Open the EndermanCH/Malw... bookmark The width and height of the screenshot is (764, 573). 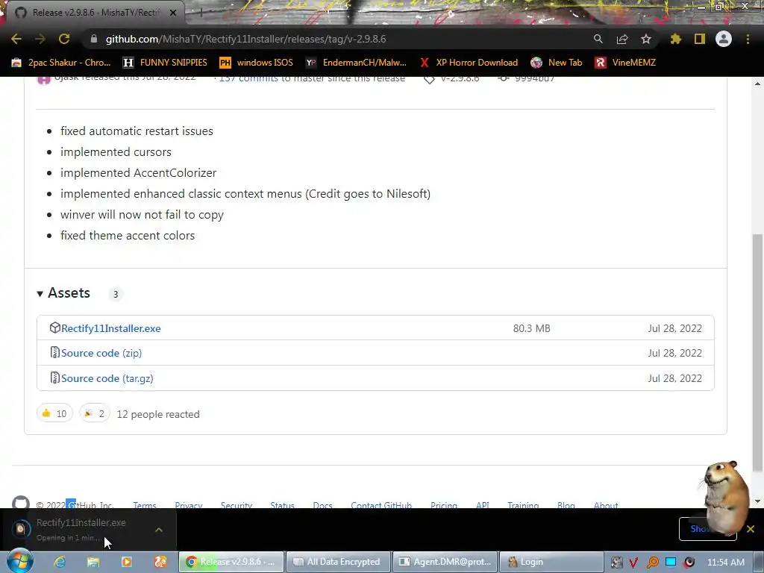356,63
